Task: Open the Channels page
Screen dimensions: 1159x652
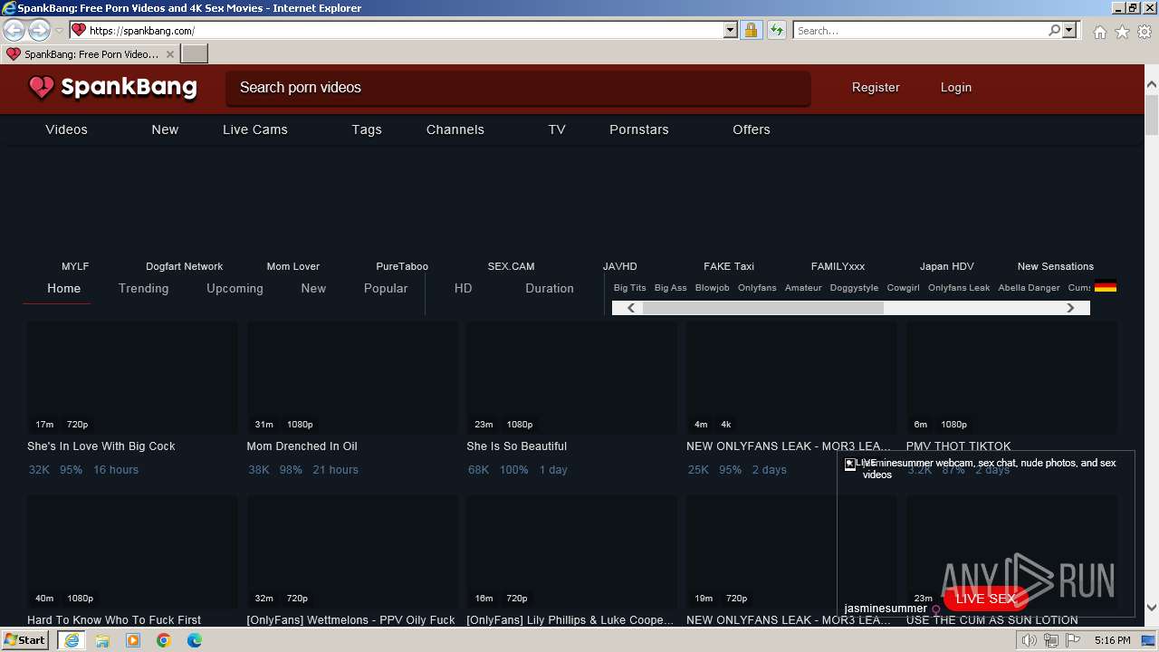Action: pos(455,129)
